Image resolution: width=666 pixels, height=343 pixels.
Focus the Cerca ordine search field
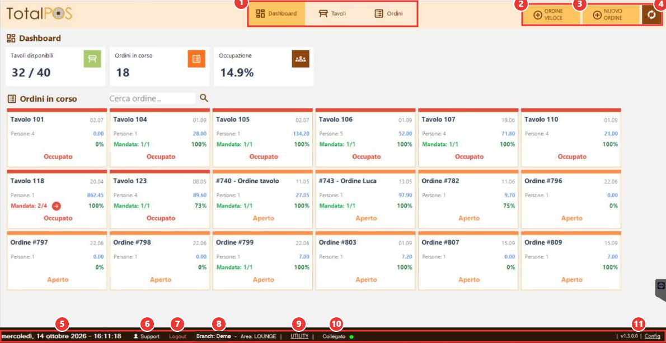click(x=152, y=98)
